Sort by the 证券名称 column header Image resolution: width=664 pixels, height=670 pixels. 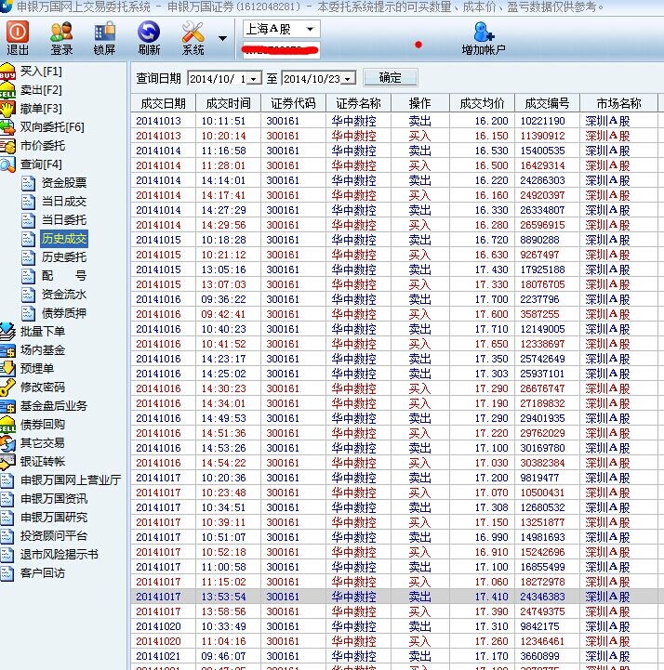[x=358, y=103]
